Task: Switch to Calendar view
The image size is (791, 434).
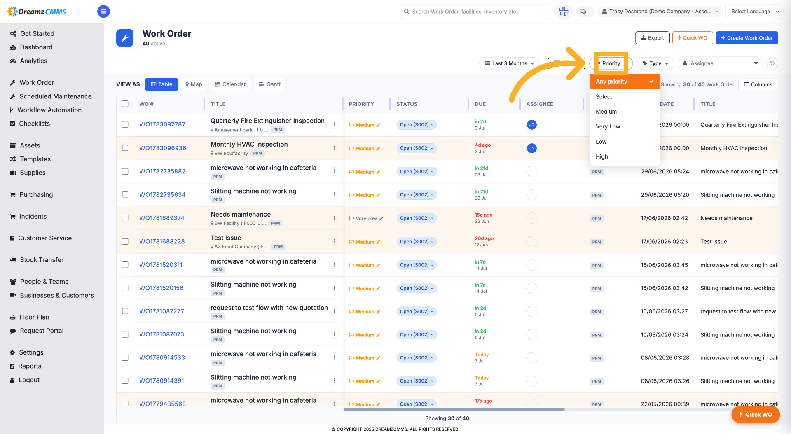Action: point(230,84)
